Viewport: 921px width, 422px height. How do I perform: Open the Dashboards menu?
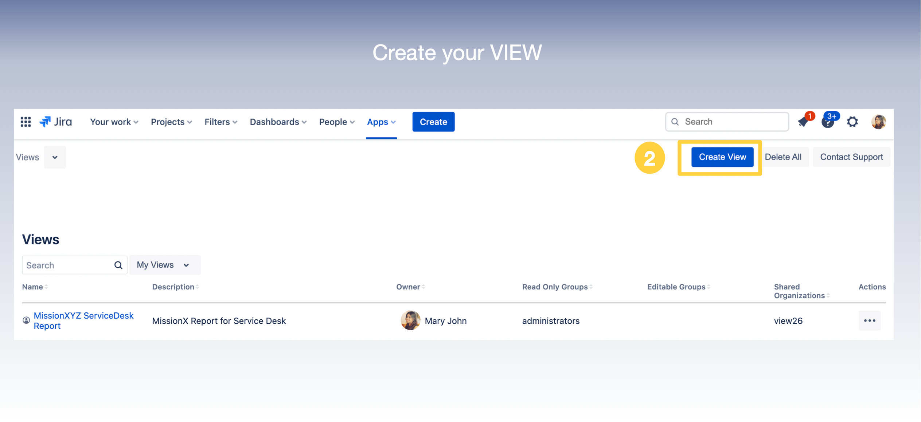coord(278,122)
